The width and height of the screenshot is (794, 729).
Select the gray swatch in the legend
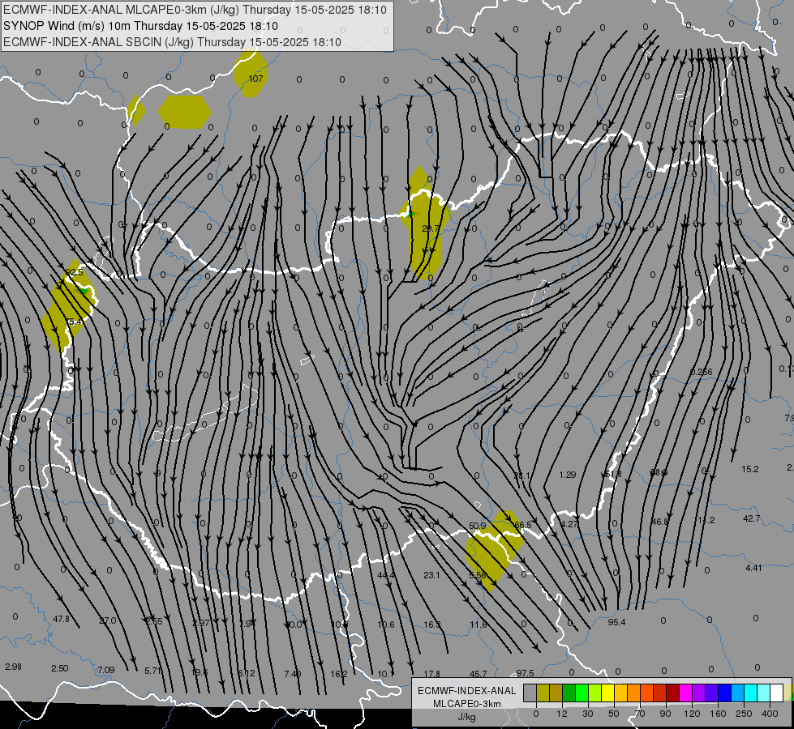[x=530, y=693]
